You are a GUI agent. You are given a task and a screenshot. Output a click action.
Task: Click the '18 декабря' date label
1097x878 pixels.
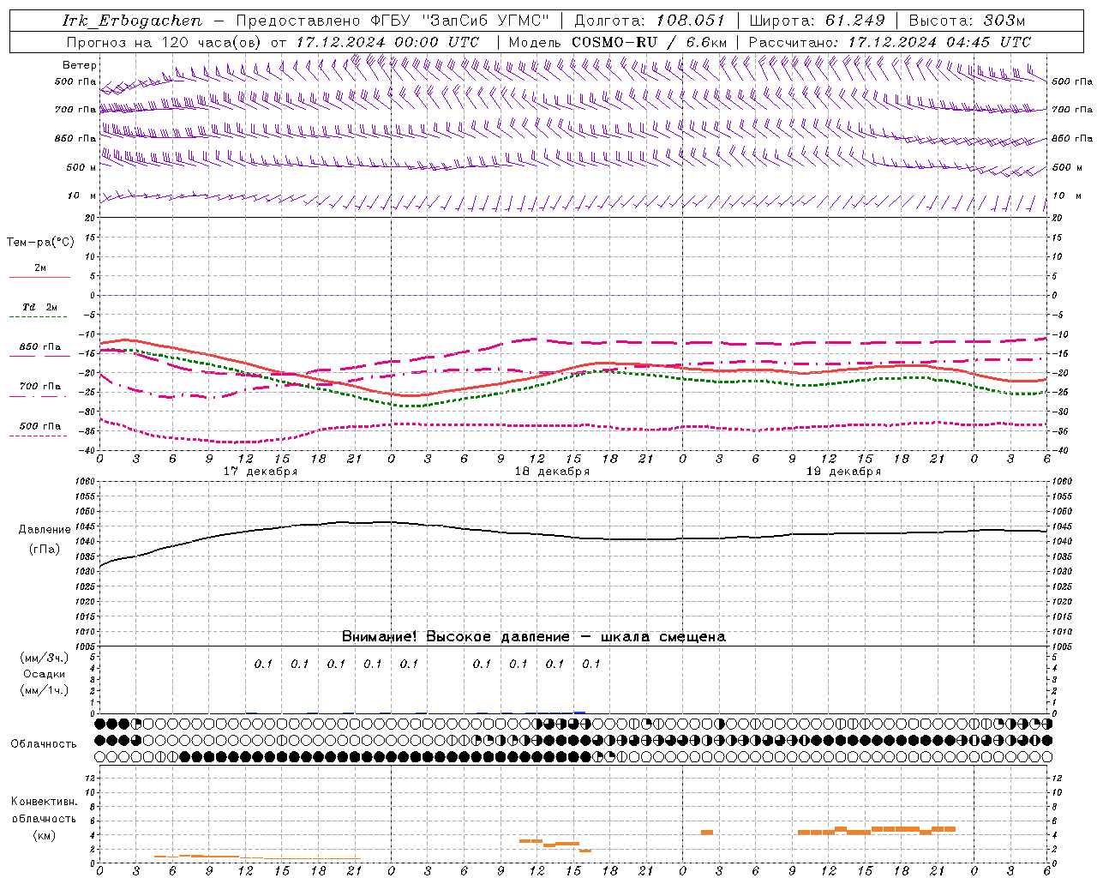point(552,472)
